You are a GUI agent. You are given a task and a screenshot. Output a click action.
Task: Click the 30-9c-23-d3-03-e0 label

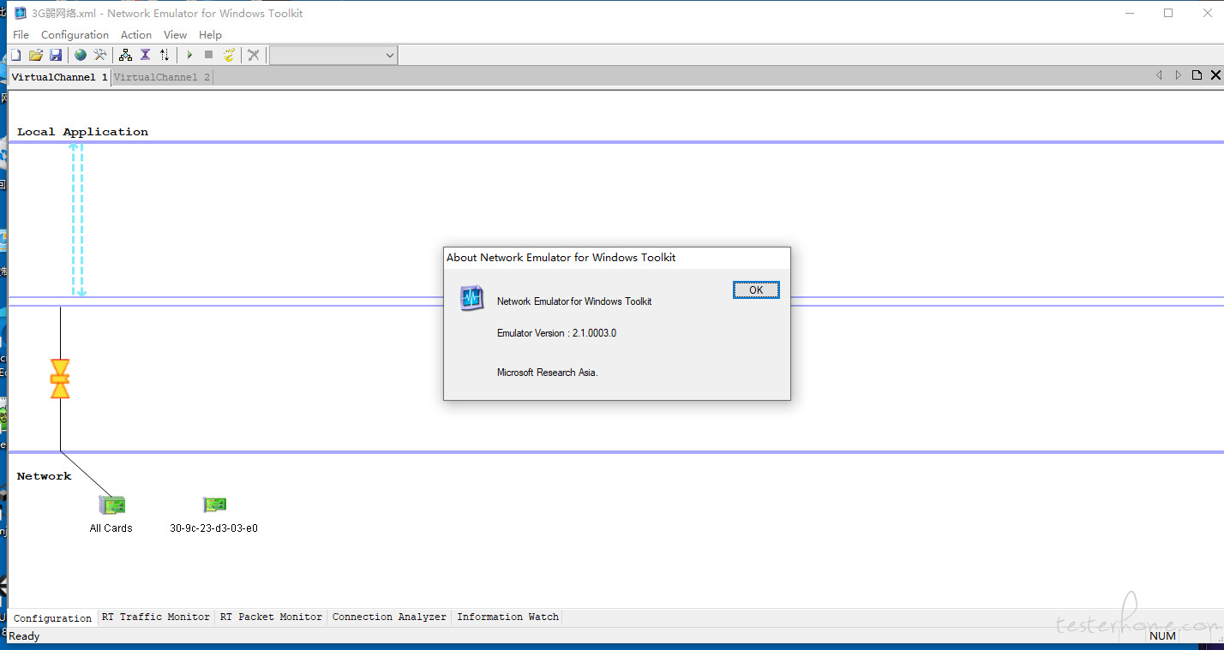(x=214, y=528)
